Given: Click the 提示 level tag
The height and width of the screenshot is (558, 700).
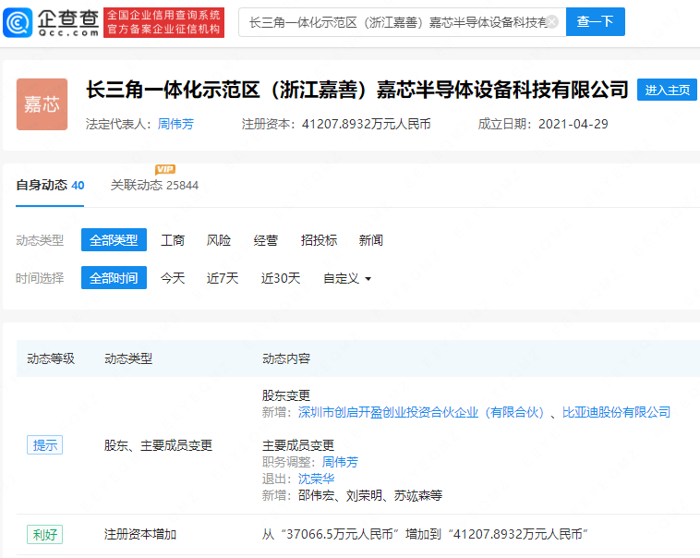Looking at the screenshot, I should (x=44, y=445).
